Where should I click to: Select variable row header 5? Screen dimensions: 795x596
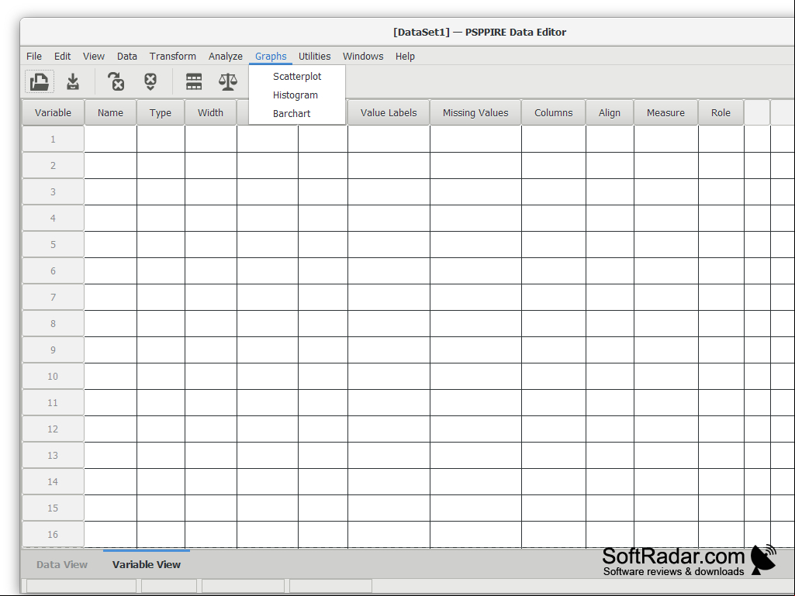53,245
